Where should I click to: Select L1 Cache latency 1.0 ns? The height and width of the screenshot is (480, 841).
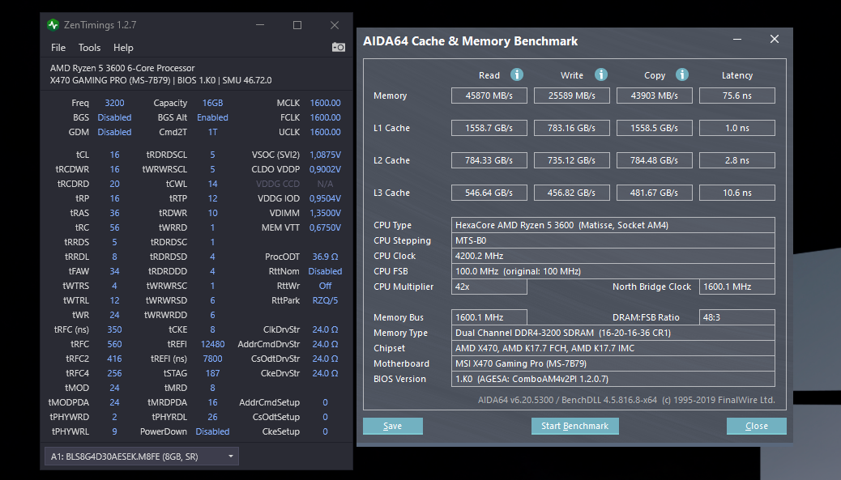click(x=737, y=128)
